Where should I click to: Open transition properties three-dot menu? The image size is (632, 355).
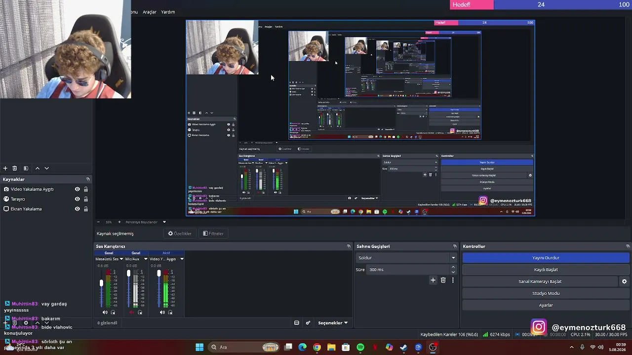[453, 280]
